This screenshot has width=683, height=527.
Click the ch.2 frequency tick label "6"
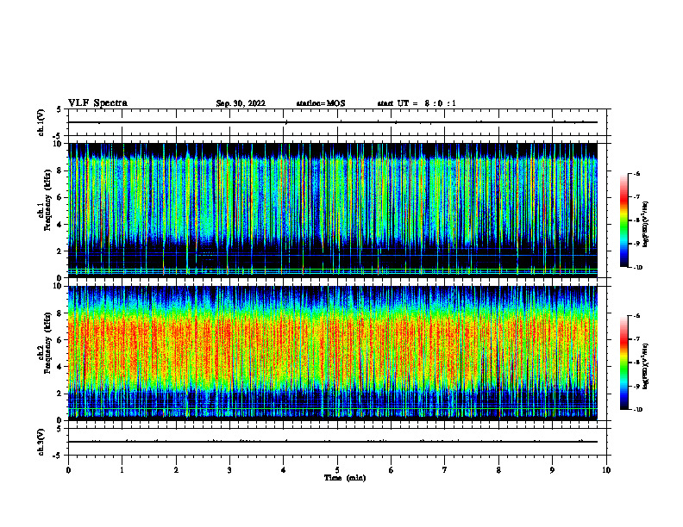60,340
